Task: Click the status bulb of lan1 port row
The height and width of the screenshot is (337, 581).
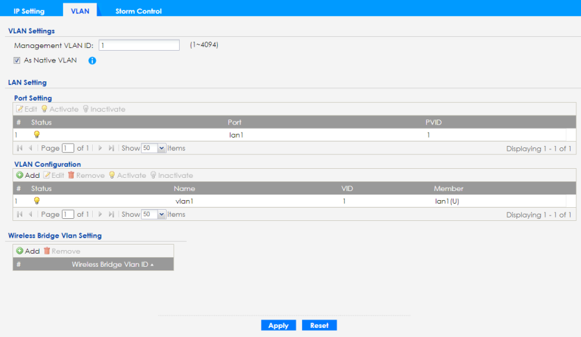Action: pyautogui.click(x=37, y=135)
